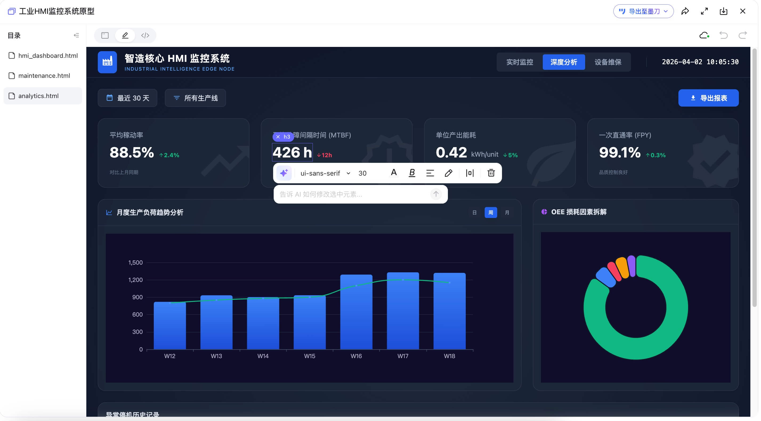This screenshot has height=421, width=761.
Task: Open the 所有生产线 filter dropdown
Action: pyautogui.click(x=195, y=98)
